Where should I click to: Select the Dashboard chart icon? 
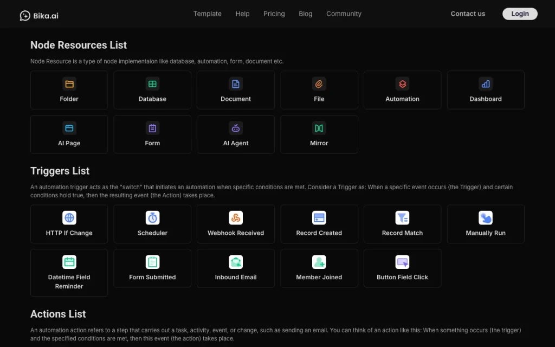pos(486,84)
